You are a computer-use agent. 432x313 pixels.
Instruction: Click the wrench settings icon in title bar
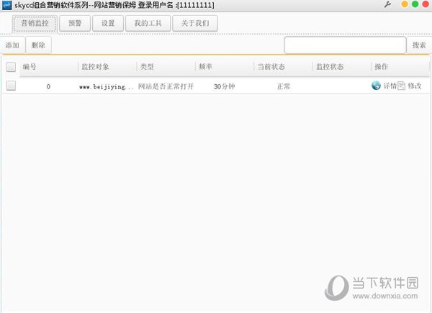[x=387, y=4]
